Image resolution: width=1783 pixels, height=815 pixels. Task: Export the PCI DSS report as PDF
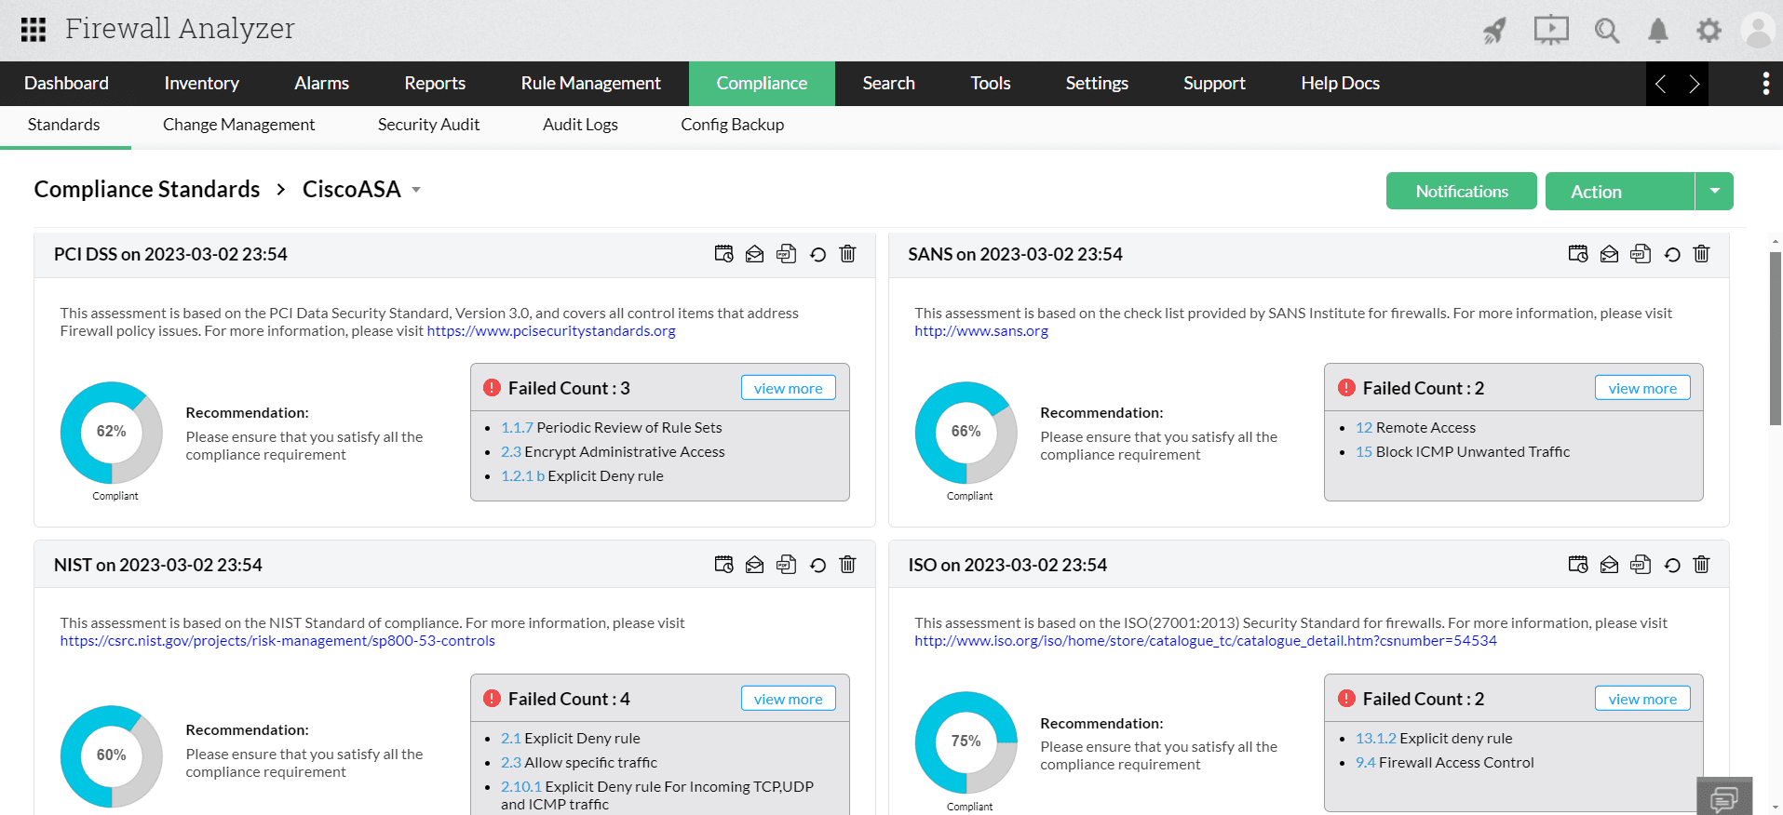[x=787, y=254]
